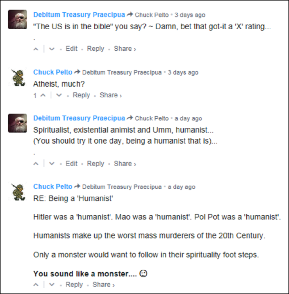Downvote the 'Spiritualist, existential animist' comment
289x294 pixels.
(x=52, y=164)
